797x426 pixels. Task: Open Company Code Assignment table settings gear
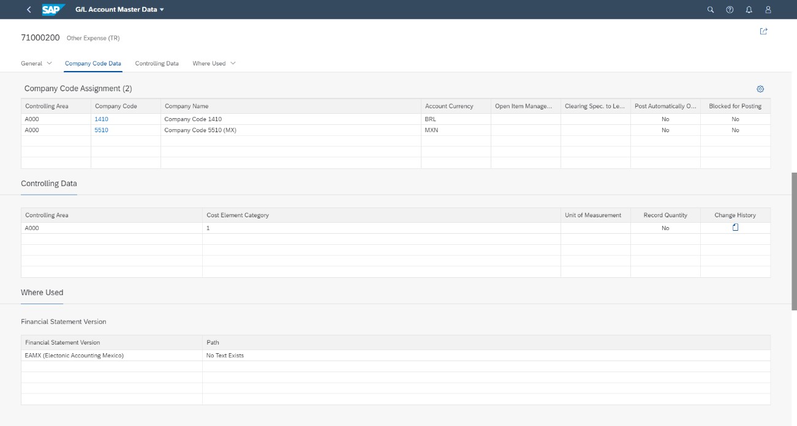pyautogui.click(x=760, y=89)
